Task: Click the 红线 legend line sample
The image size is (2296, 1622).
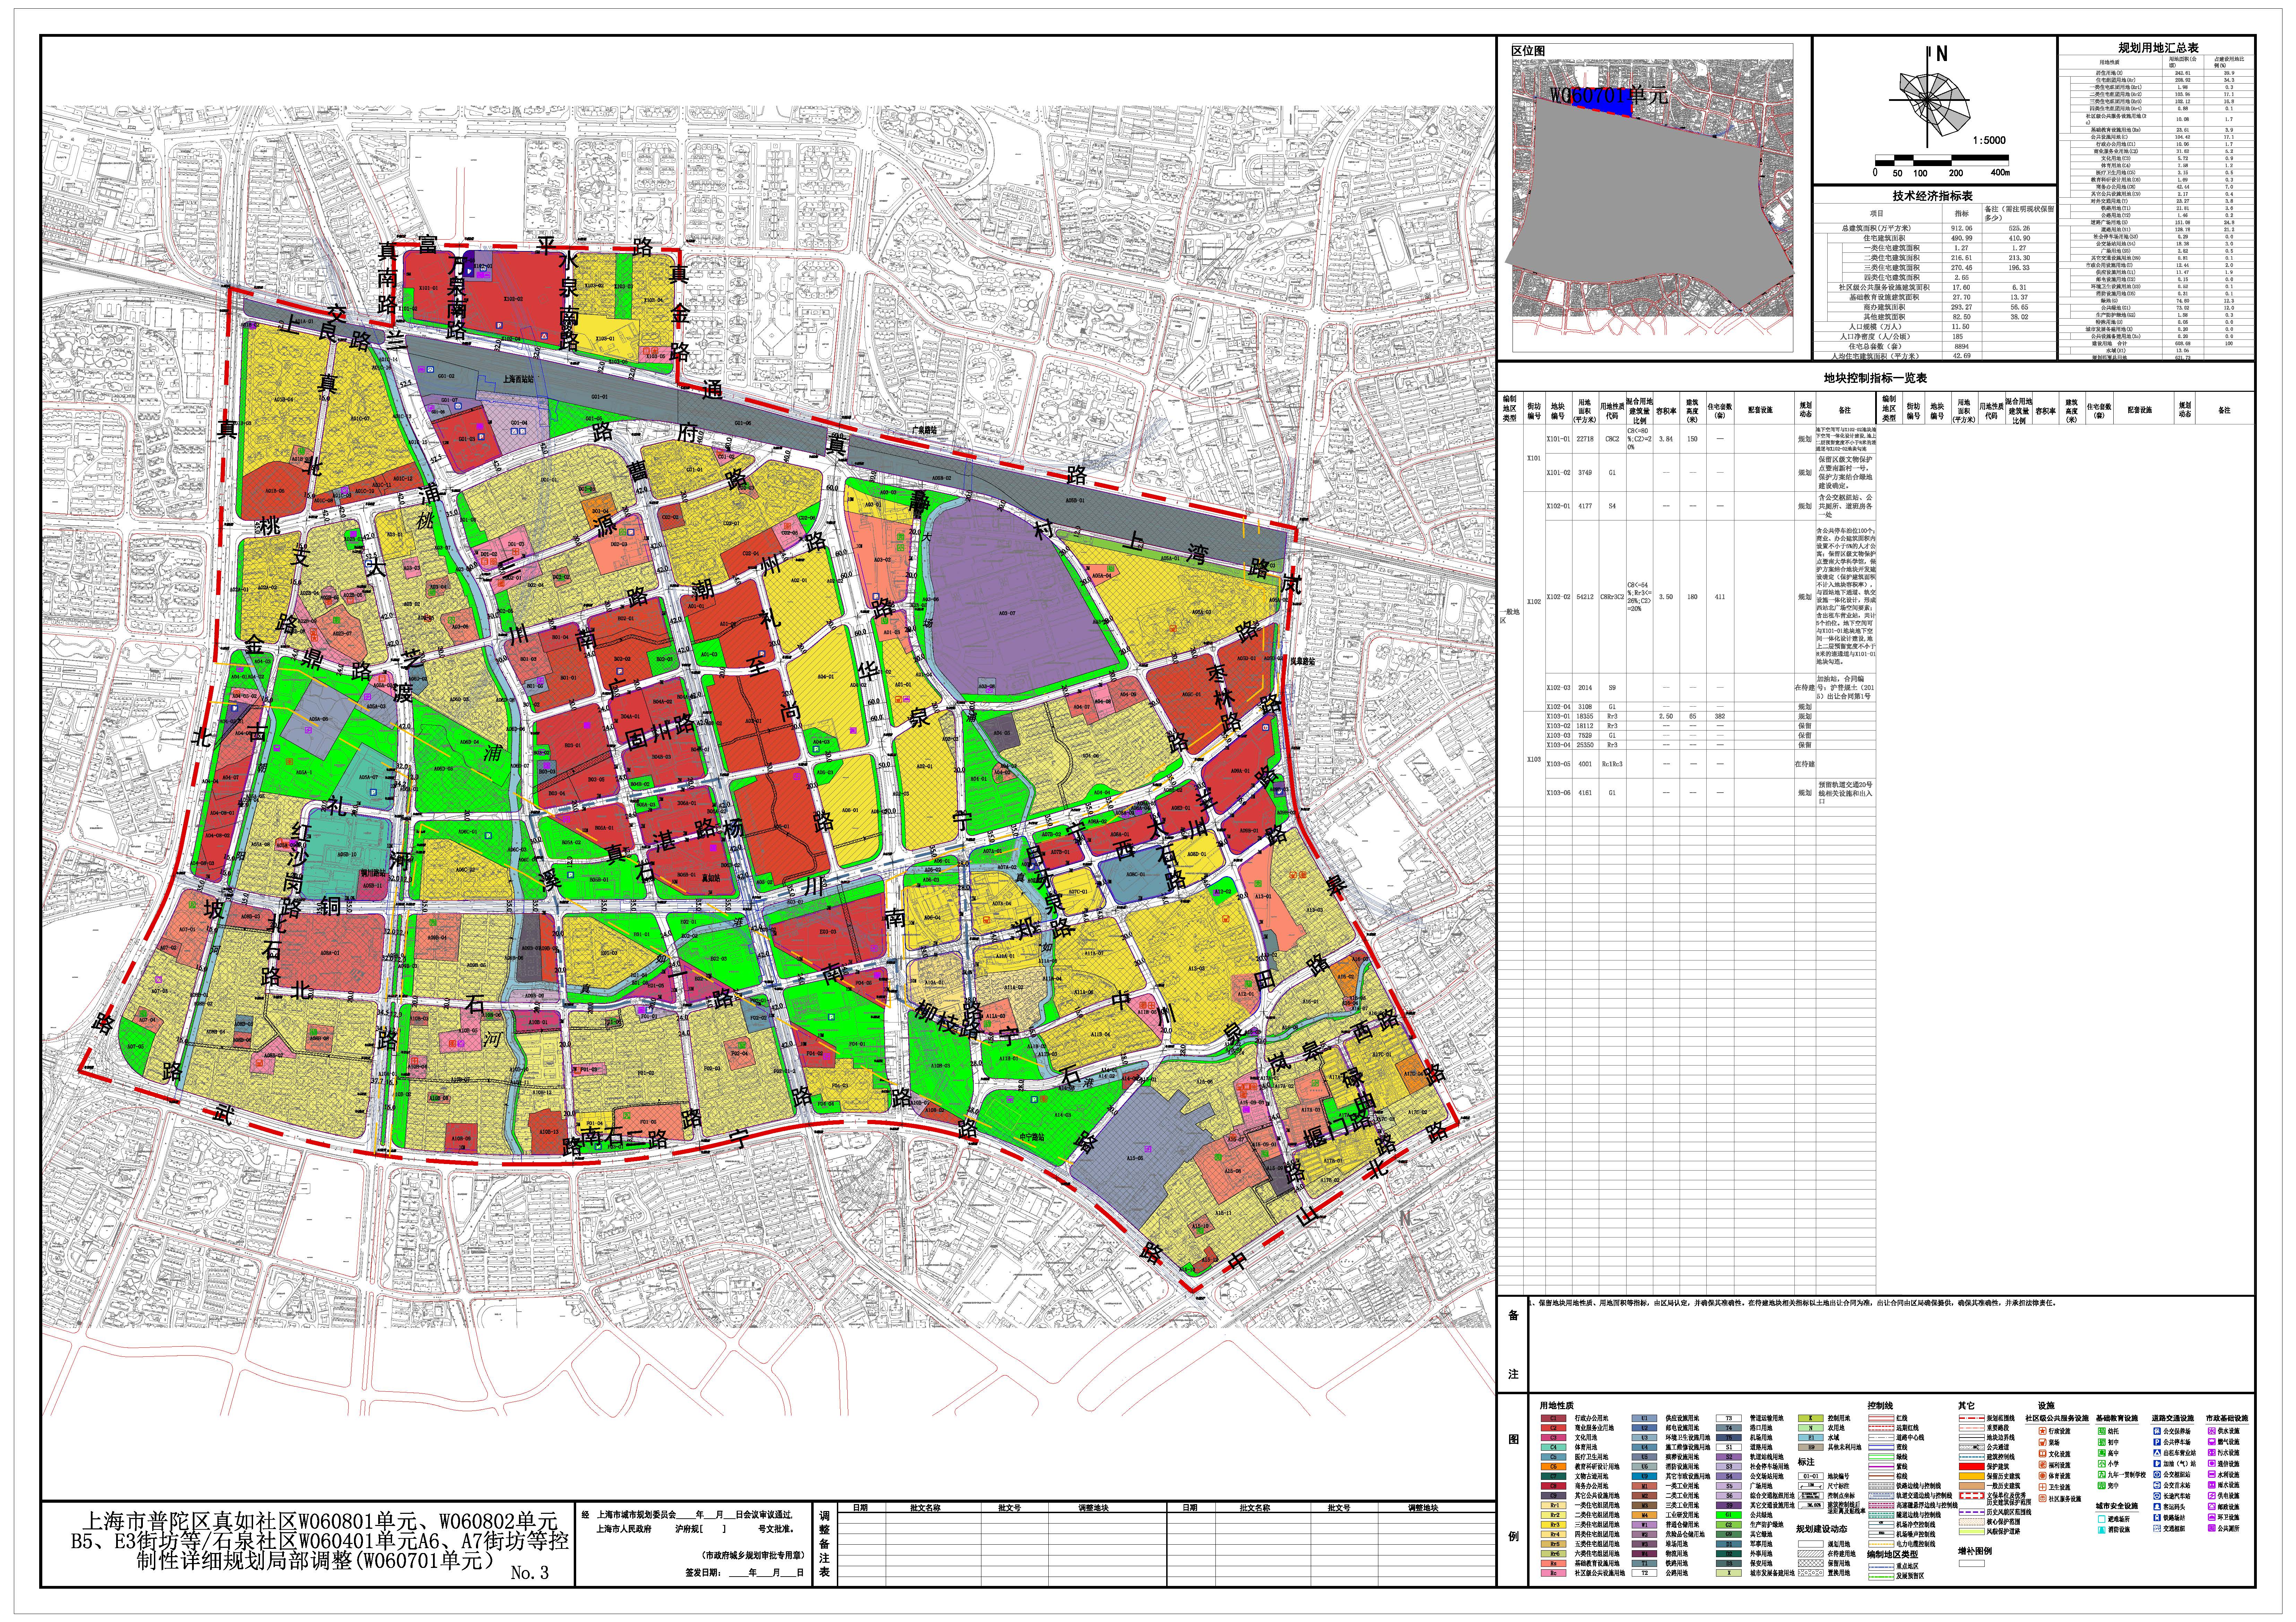Action: pos(1881,1418)
